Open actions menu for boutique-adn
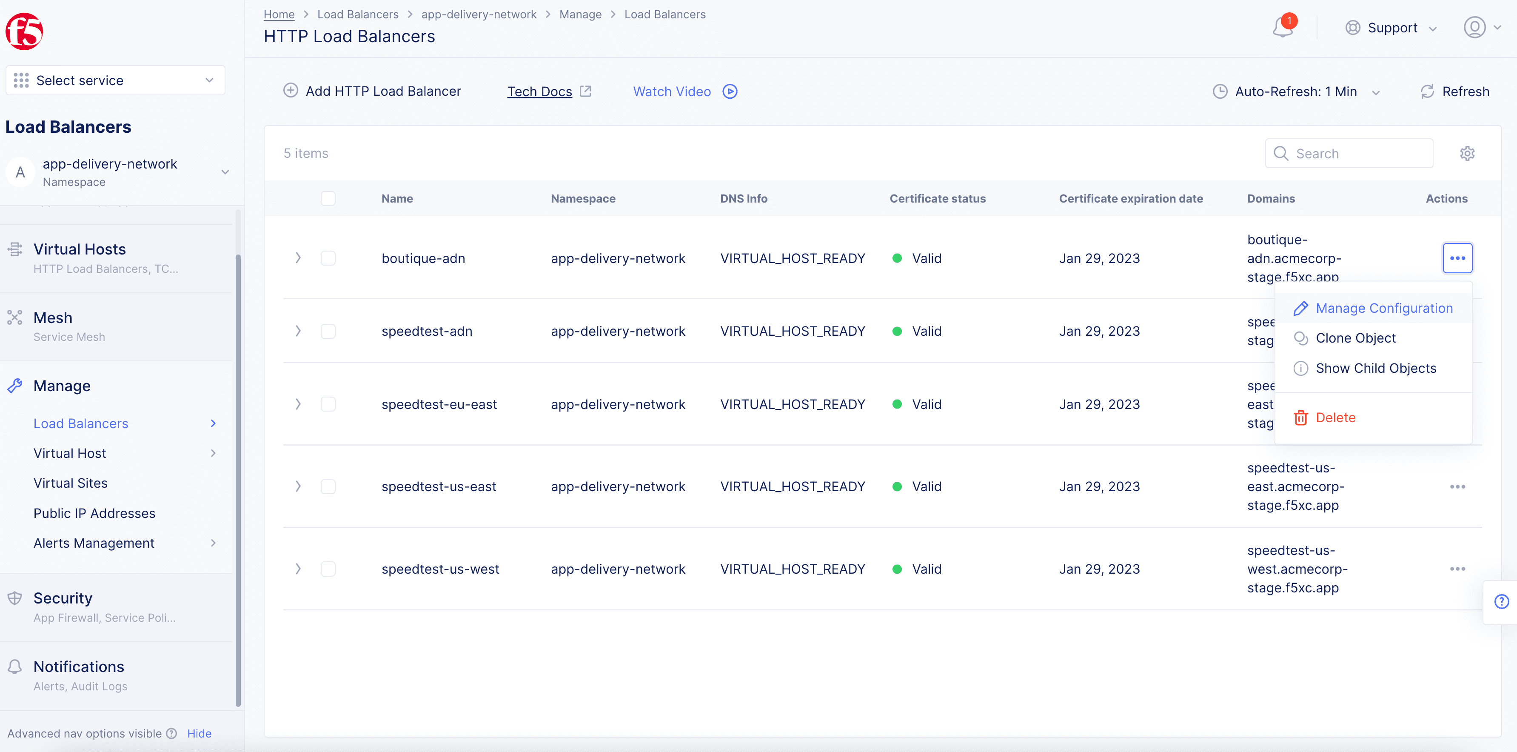 pos(1457,258)
